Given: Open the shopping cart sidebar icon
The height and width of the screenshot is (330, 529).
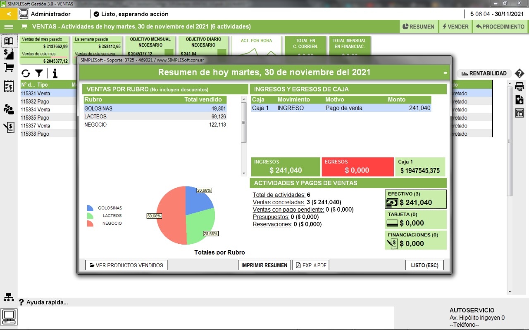Looking at the screenshot, I should 9,68.
